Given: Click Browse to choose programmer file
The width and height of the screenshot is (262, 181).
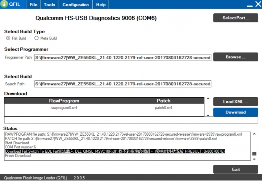Looking at the screenshot, I should [235, 57].
